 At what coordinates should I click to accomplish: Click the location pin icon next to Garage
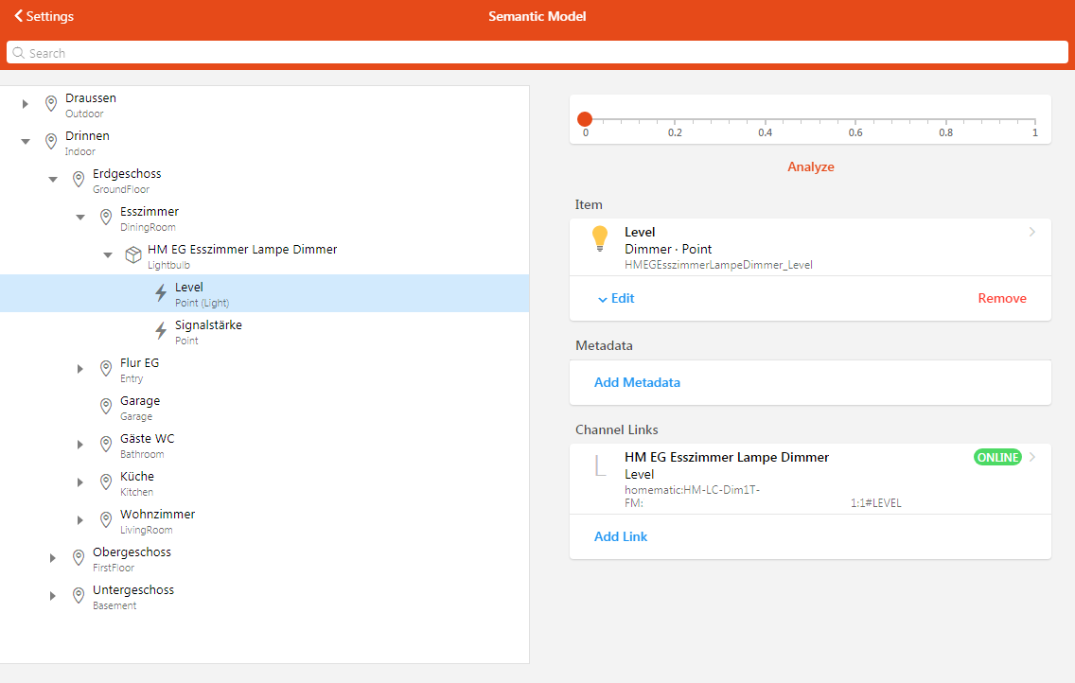coord(106,407)
